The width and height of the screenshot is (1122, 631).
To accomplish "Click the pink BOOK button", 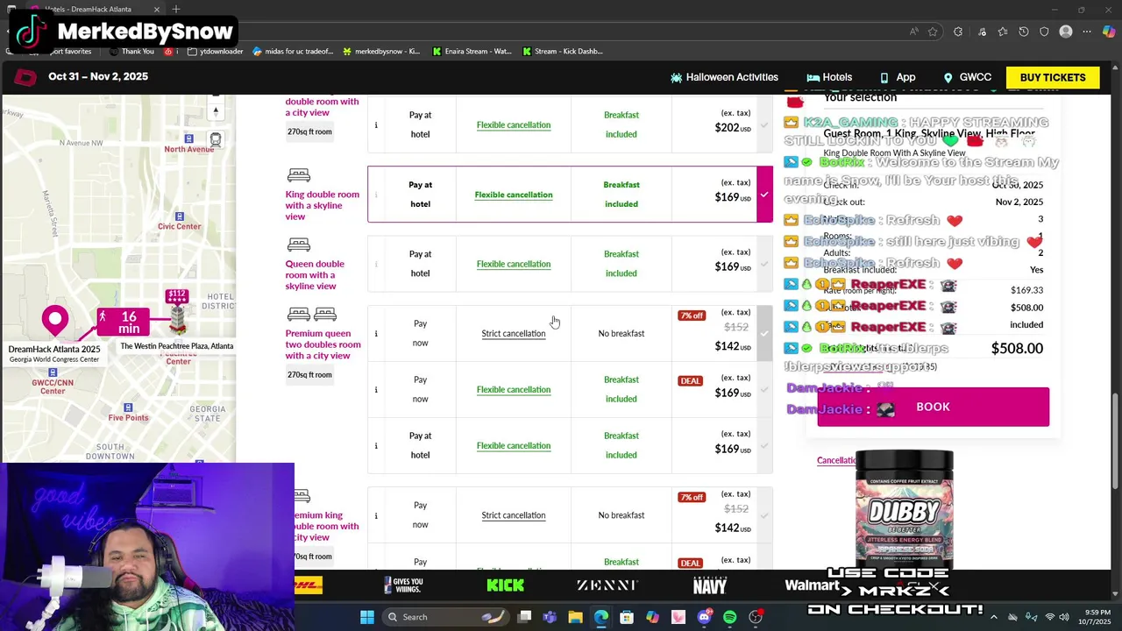I will (x=933, y=407).
